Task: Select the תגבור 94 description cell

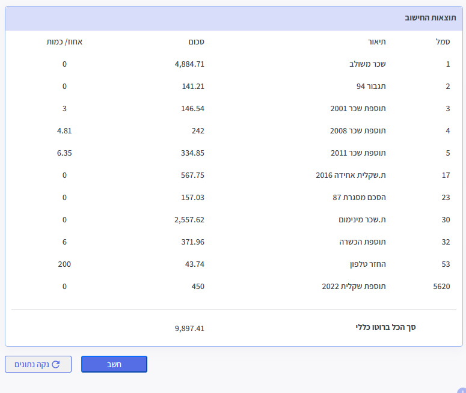Action: tap(371, 87)
